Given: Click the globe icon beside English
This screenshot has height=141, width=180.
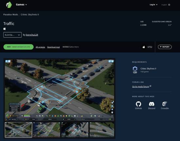Looking at the screenshot, I should [169, 5].
